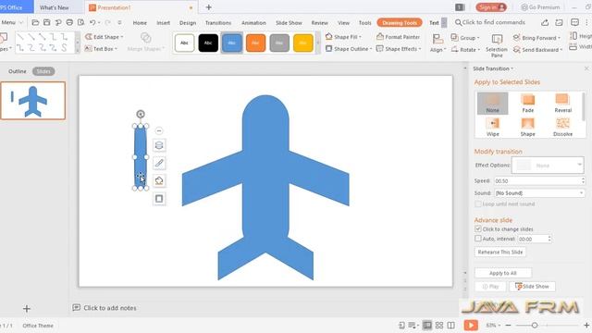Viewport: 592px width, 333px height.
Task: Select the Dissolve transition effect
Action: (562, 128)
